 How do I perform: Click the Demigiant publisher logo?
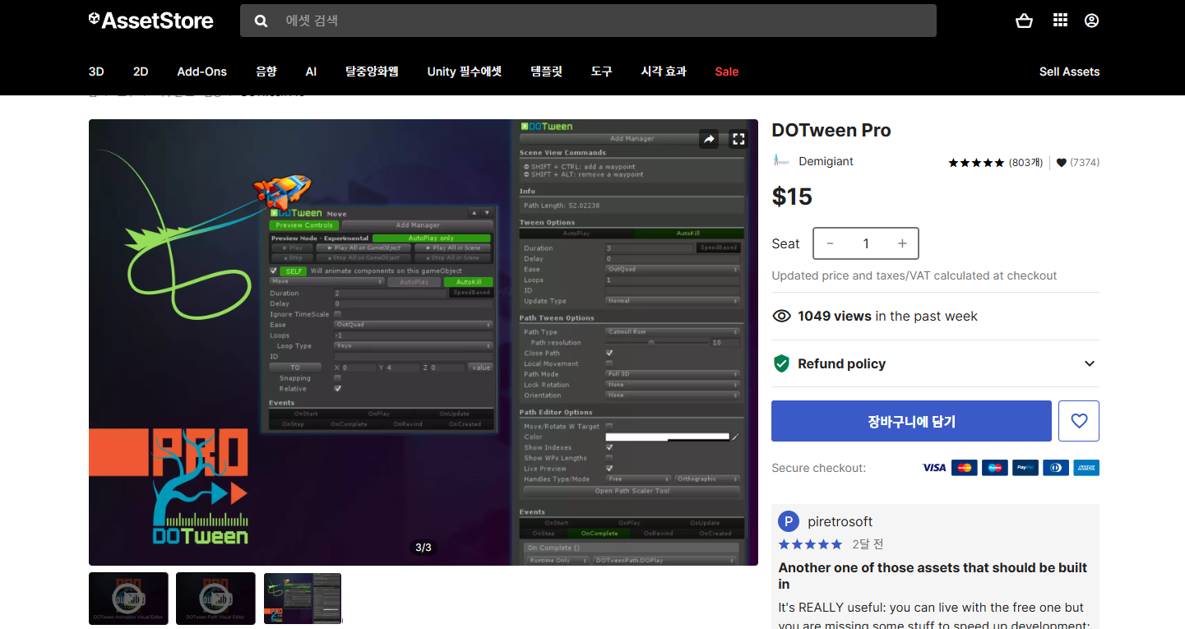pyautogui.click(x=781, y=161)
